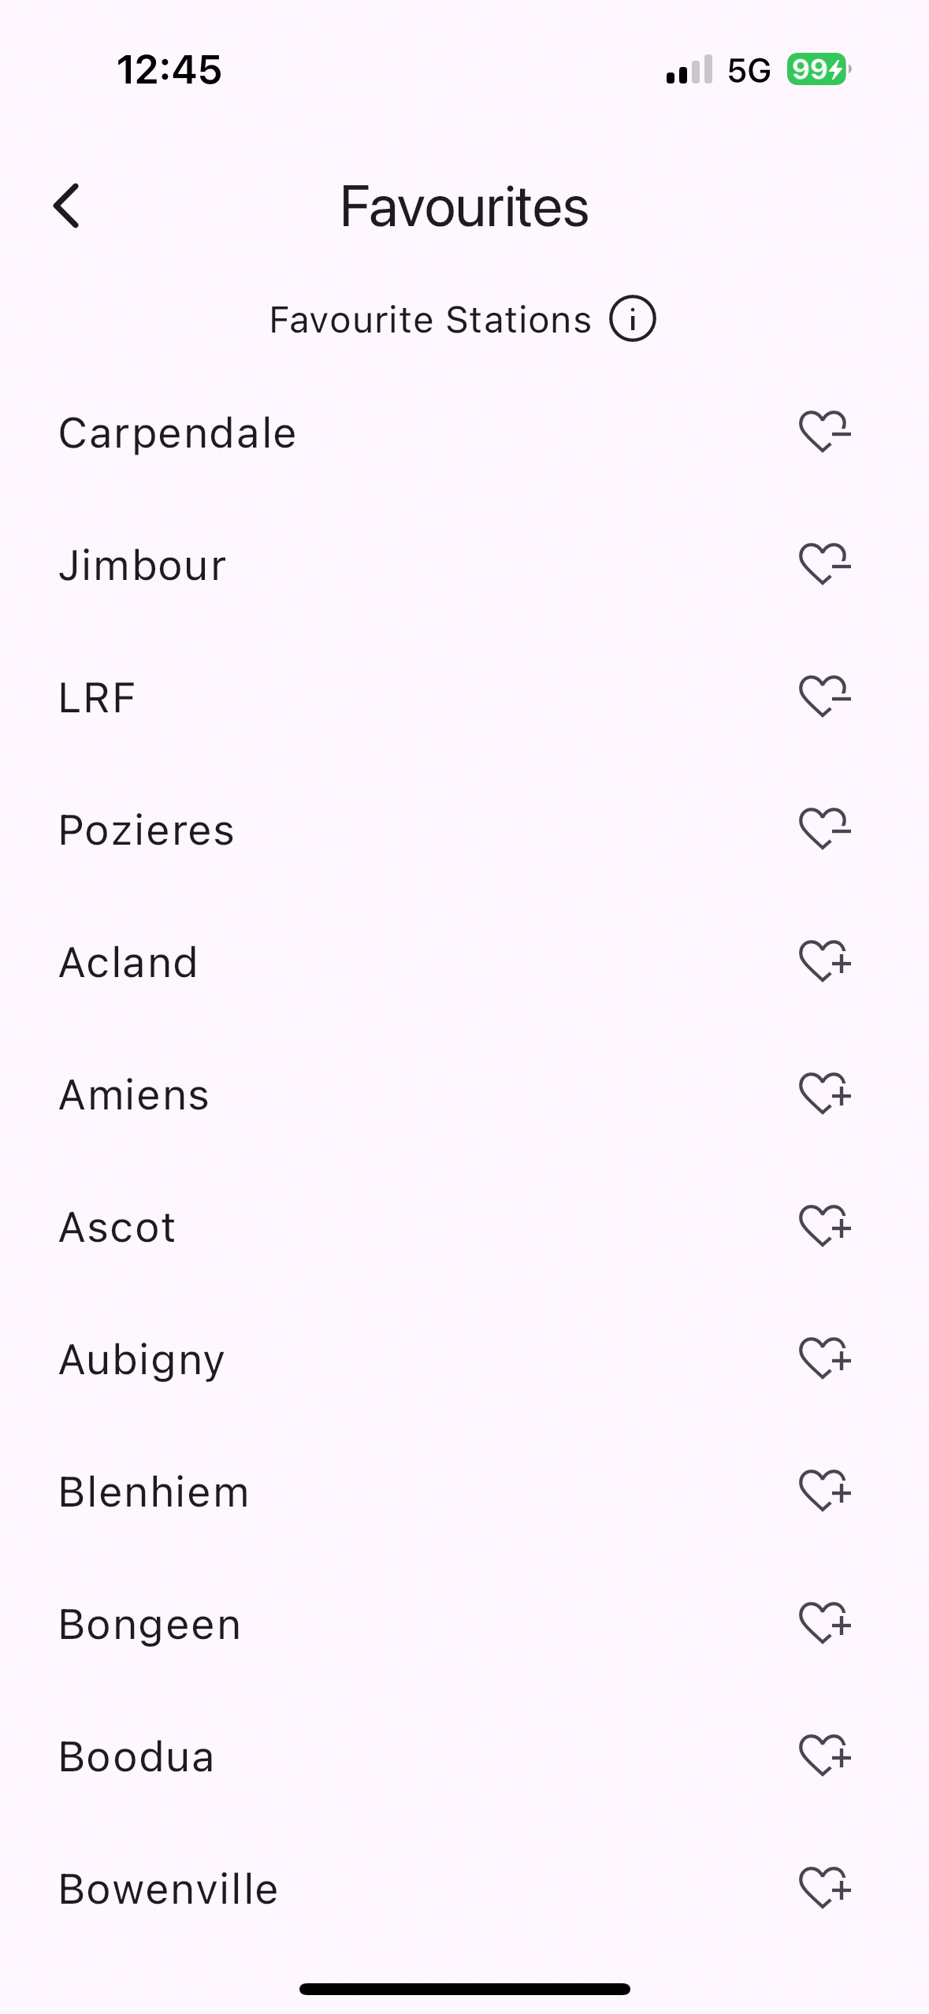Tap heart-plus icon next to Amiens
Screen dimensions: 929x2014
[x=824, y=1094]
